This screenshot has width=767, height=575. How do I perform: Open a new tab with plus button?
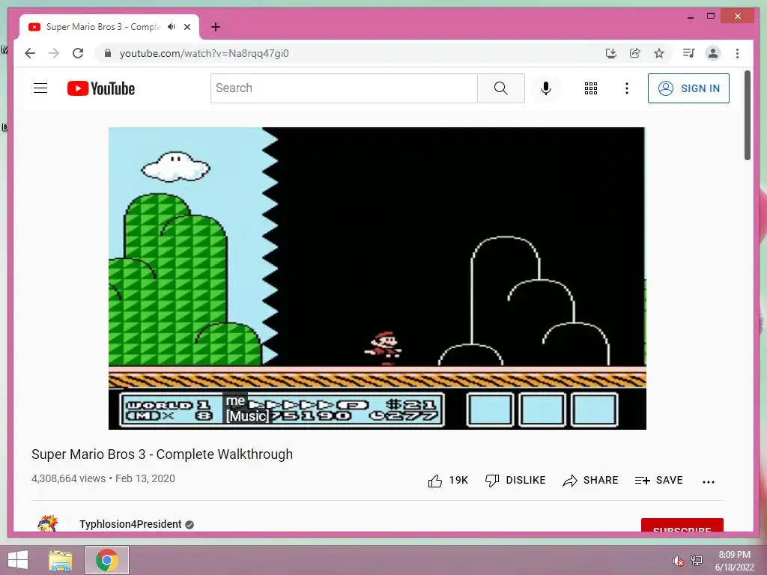pos(216,27)
